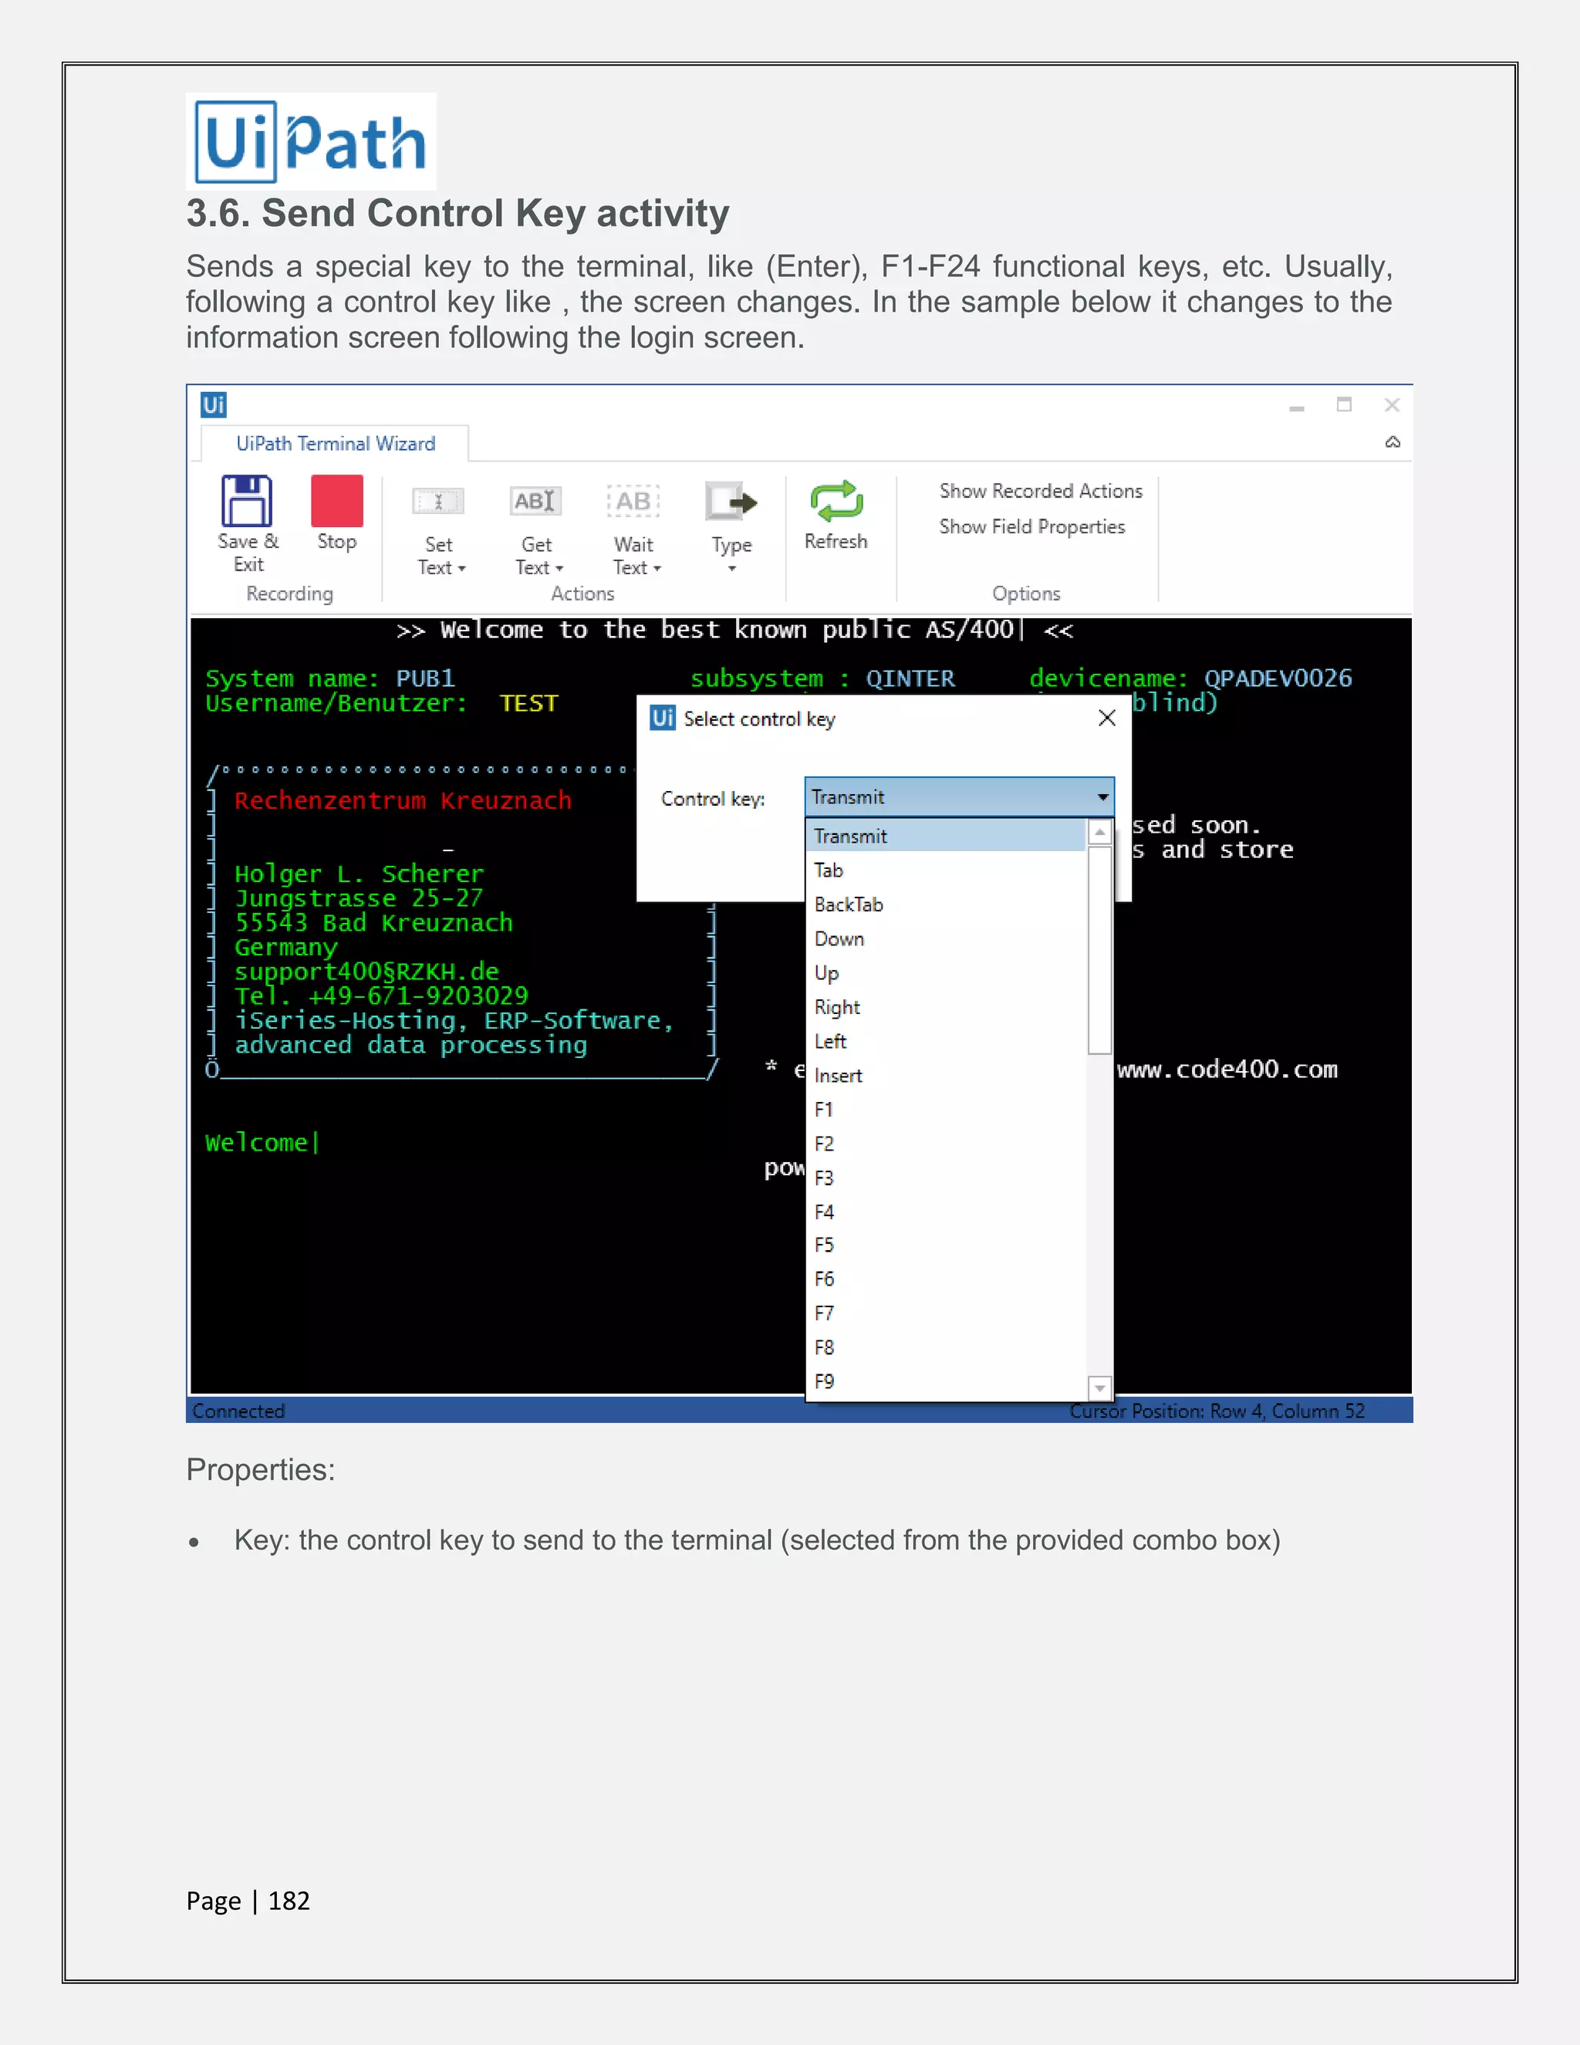Click 'Rechenzentrum Kreuznach' red text
The image size is (1580, 2045).
coord(403,800)
